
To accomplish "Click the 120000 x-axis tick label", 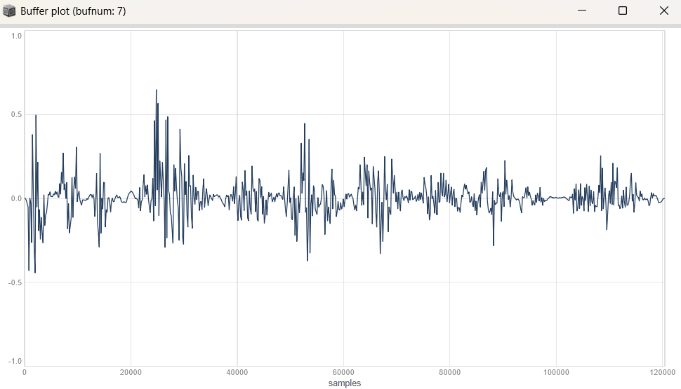I will click(x=663, y=372).
